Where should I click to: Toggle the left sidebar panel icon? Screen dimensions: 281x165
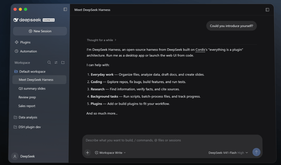pos(65,9)
